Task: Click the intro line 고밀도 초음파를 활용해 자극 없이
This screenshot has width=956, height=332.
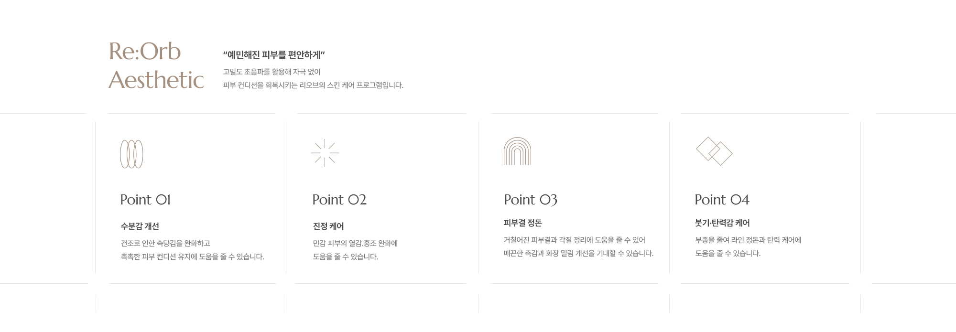Action: (x=272, y=72)
